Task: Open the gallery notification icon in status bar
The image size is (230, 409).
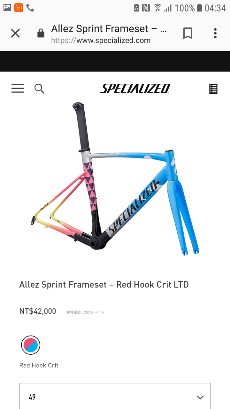Action: coord(7,8)
